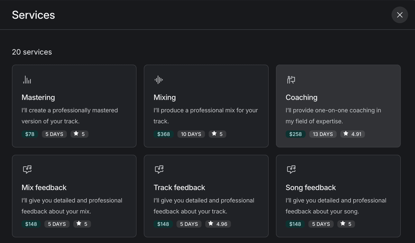The width and height of the screenshot is (415, 243).
Task: Click the 13 DAYS delivery badge
Action: [x=323, y=134]
